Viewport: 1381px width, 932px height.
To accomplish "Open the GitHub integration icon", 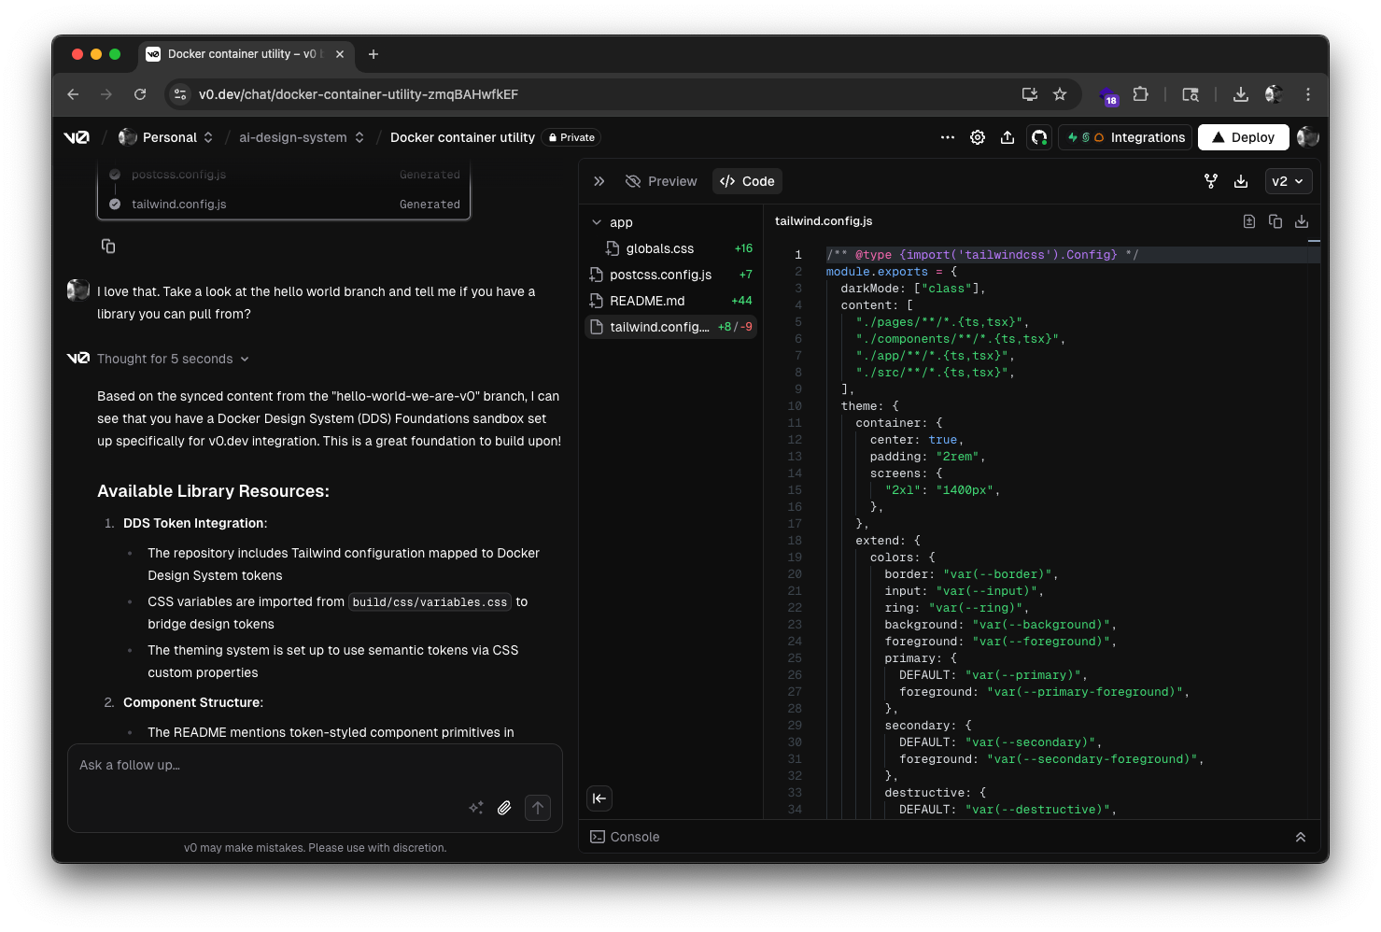I will [x=1038, y=137].
